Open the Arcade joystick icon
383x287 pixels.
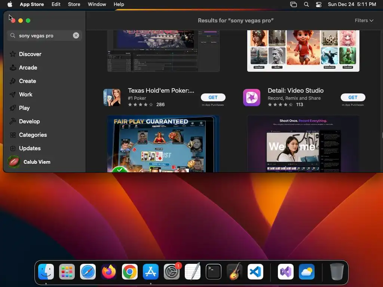click(x=13, y=67)
